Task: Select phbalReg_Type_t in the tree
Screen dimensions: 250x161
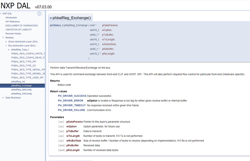Action: 20,50
